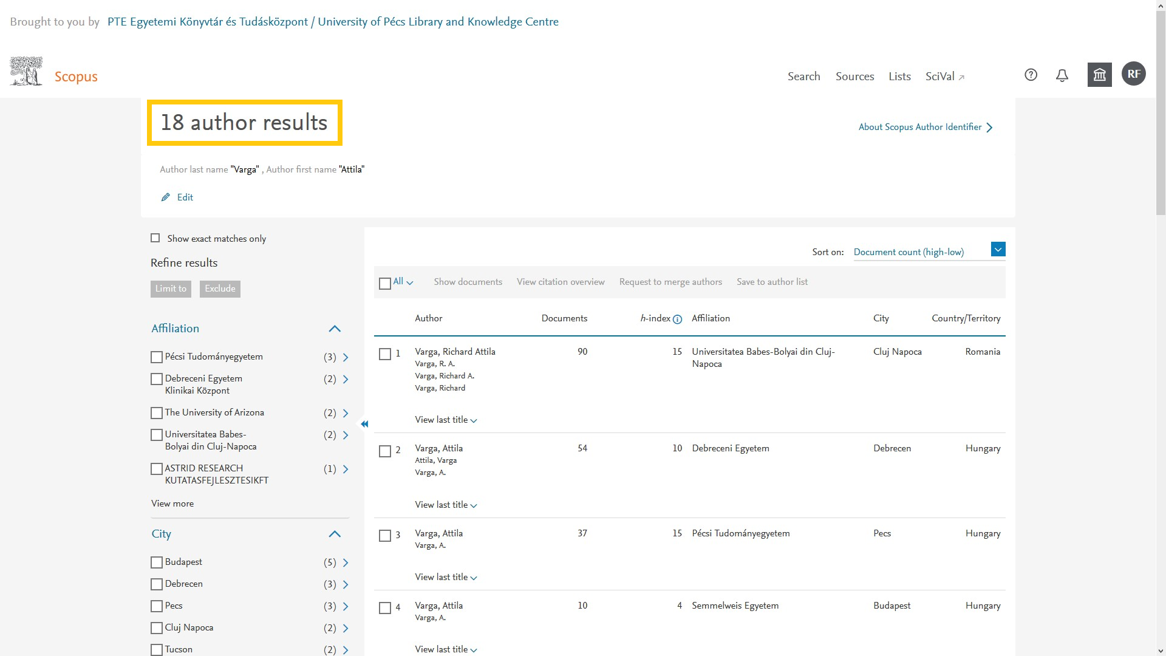Click arrow next to About Scopus Author Identifier
The image size is (1166, 656).
click(x=990, y=128)
